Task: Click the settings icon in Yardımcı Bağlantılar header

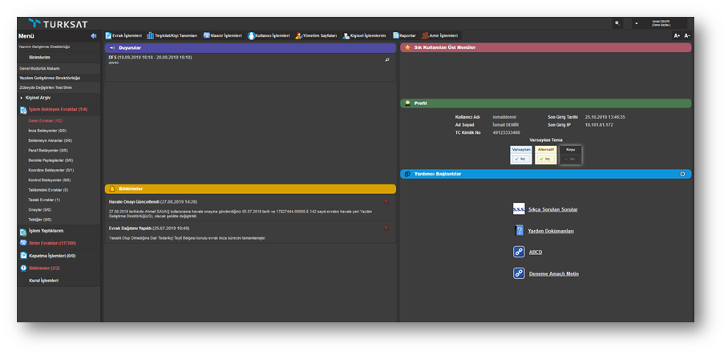Action: click(682, 173)
